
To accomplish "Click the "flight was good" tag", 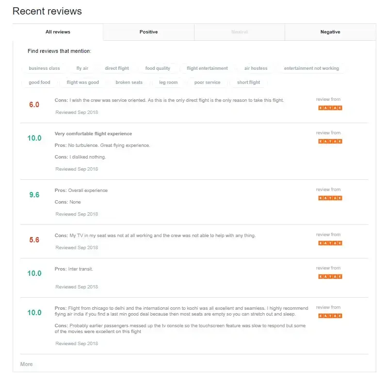I will pos(83,82).
